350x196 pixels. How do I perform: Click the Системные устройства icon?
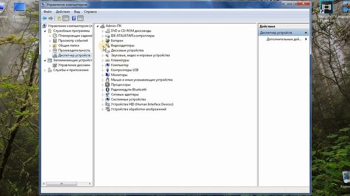pos(107,99)
